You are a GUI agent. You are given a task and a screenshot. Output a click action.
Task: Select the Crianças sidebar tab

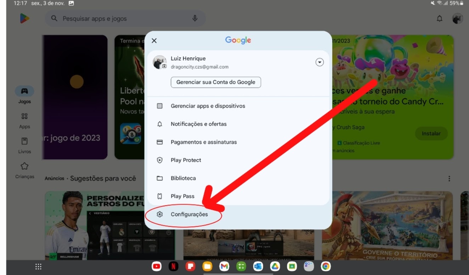24,171
